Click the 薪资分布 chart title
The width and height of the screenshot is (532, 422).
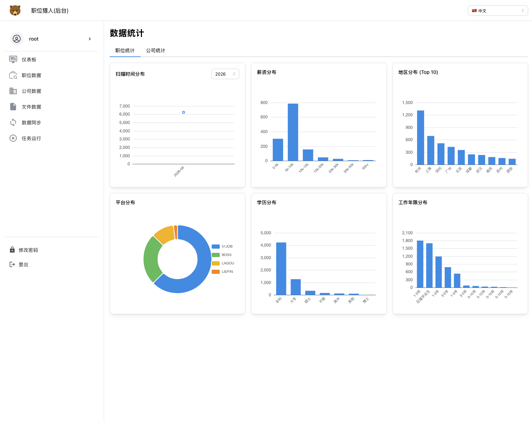[x=267, y=72]
